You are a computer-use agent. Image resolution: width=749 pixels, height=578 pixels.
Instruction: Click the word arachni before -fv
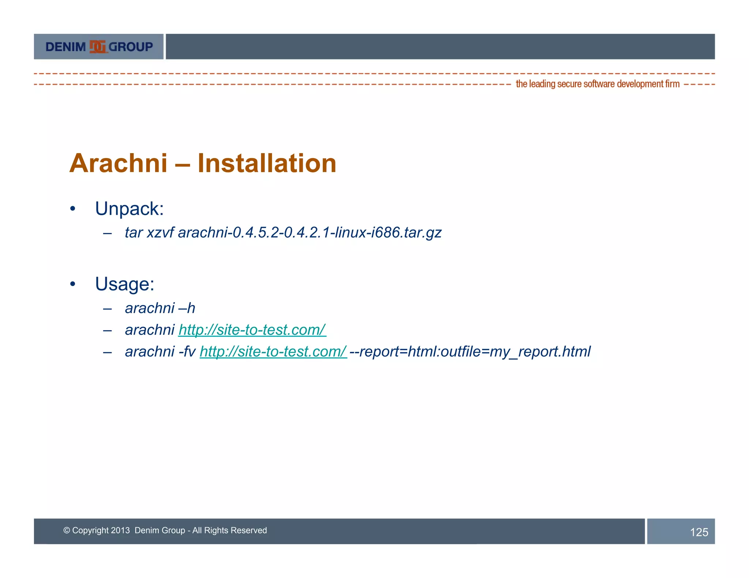(150, 351)
